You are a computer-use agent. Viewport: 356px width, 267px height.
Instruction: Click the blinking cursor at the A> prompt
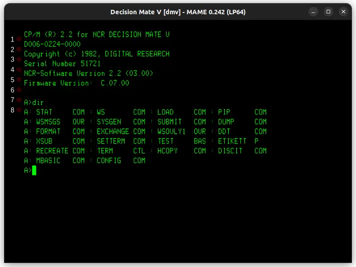coord(35,170)
